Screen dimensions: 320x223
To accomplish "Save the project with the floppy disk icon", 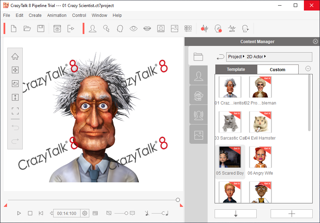I will (x=41, y=28).
